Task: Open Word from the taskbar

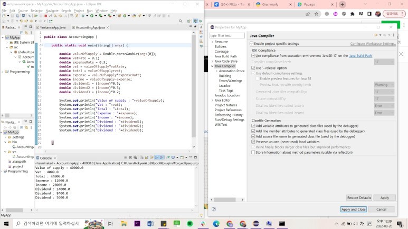Action: click(150, 224)
